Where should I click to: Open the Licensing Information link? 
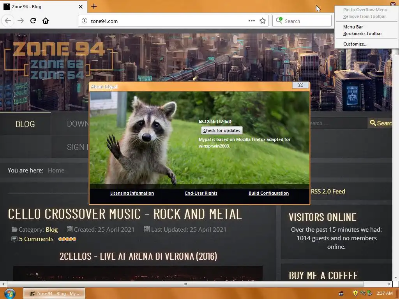(x=132, y=193)
